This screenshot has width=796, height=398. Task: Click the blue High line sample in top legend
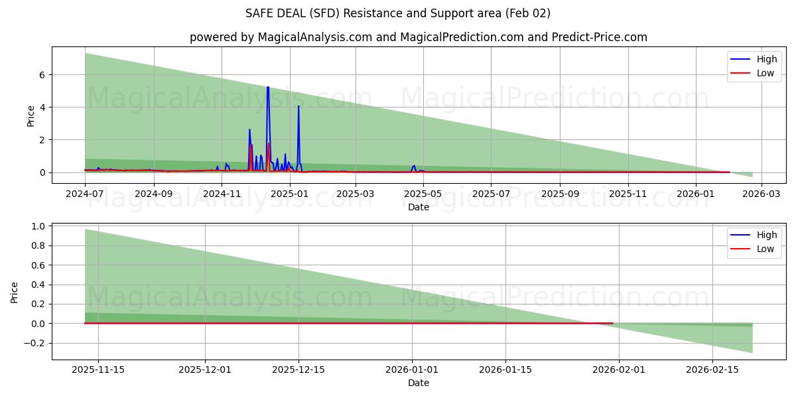tap(741, 59)
